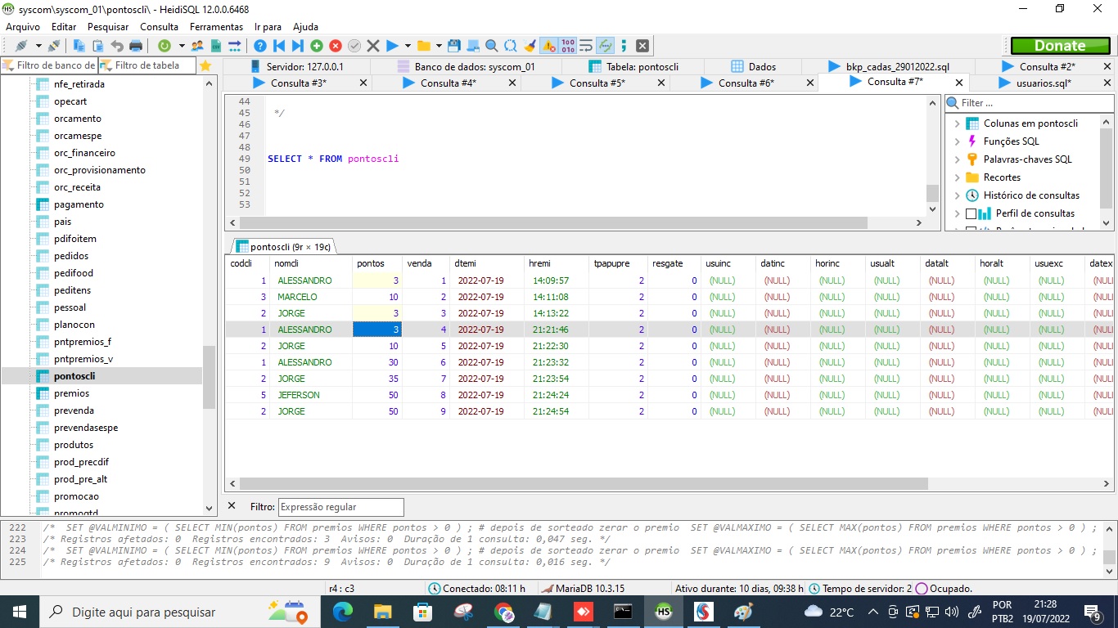1118x628 pixels.
Task: Click the blue Help question mark icon
Action: 260,46
